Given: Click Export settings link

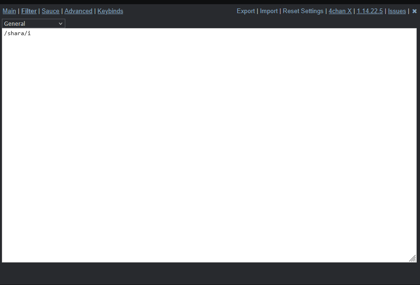Looking at the screenshot, I should (x=246, y=11).
